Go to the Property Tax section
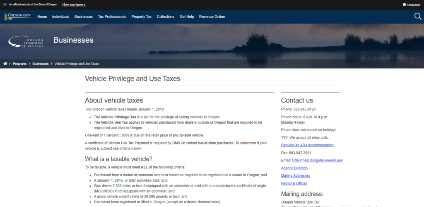Viewport: 424px width, 207px height. point(142,17)
